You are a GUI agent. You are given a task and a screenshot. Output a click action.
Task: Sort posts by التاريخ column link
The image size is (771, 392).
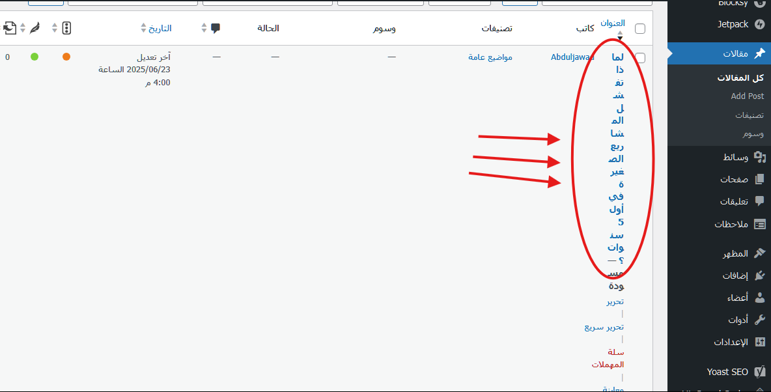tap(160, 28)
